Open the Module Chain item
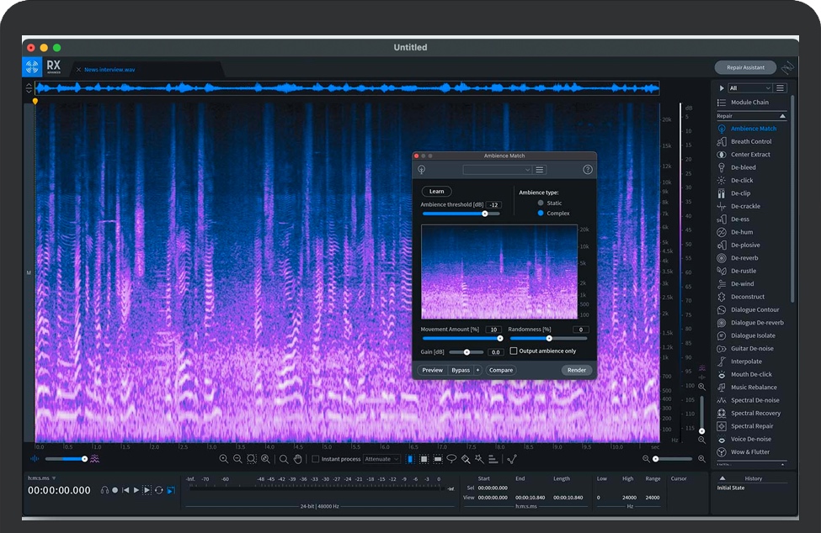821x533 pixels. pyautogui.click(x=749, y=103)
